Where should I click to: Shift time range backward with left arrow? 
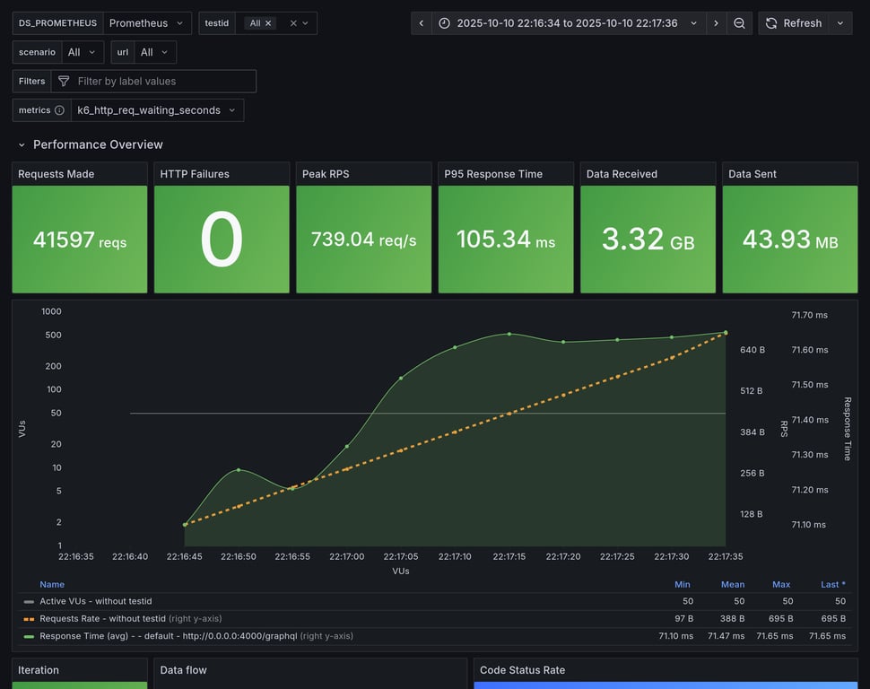[x=422, y=23]
